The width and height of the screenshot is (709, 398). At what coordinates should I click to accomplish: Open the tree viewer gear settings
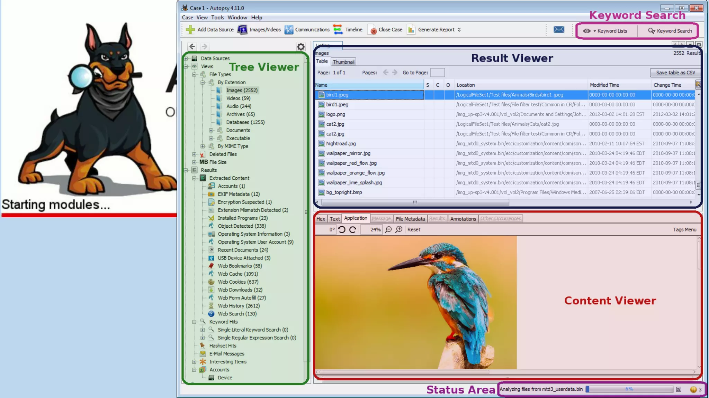click(x=301, y=47)
